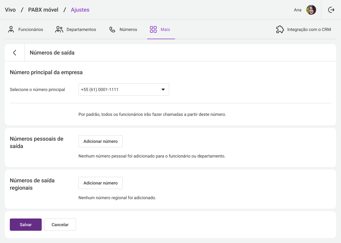The height and width of the screenshot is (243, 341).
Task: Click the CRM puzzle piece icon
Action: pyautogui.click(x=280, y=29)
